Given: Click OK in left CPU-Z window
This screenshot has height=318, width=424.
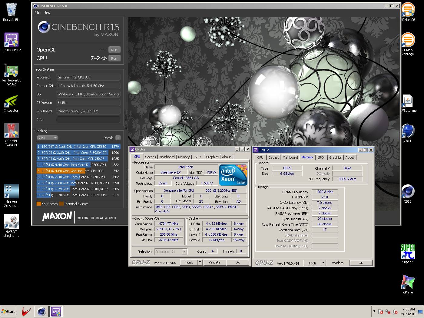Looking at the screenshot, I should 238,263.
